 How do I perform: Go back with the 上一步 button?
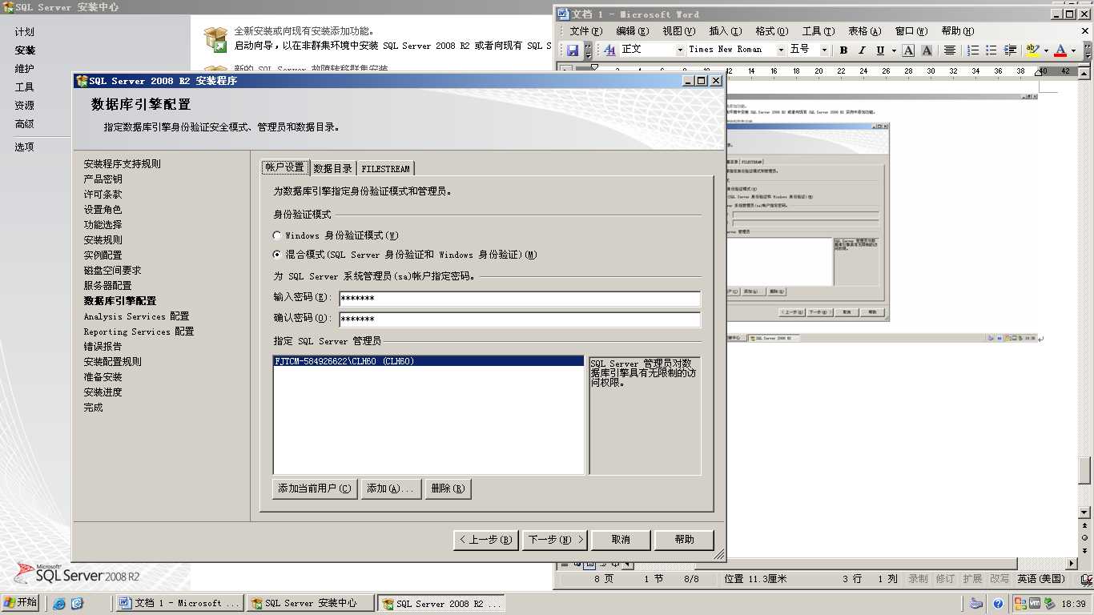485,540
